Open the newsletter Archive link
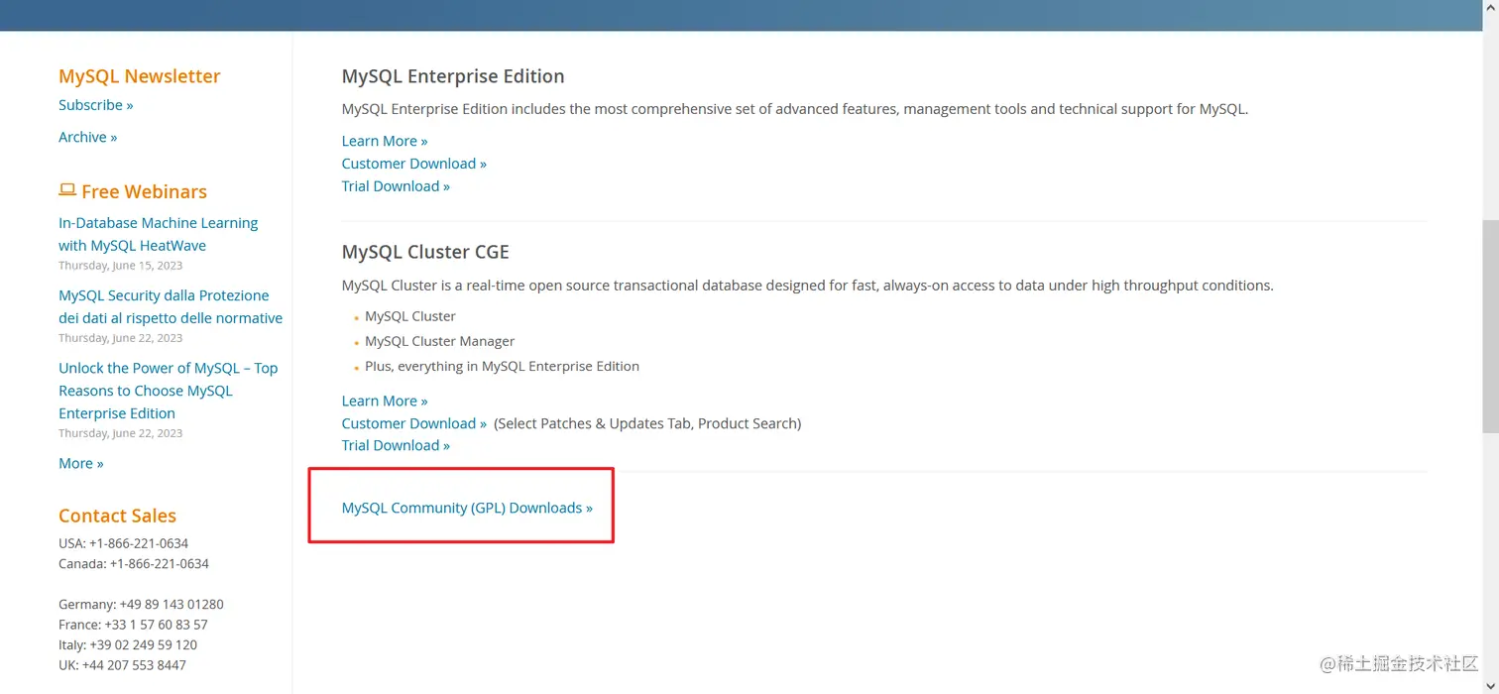The height and width of the screenshot is (694, 1499). click(x=87, y=137)
